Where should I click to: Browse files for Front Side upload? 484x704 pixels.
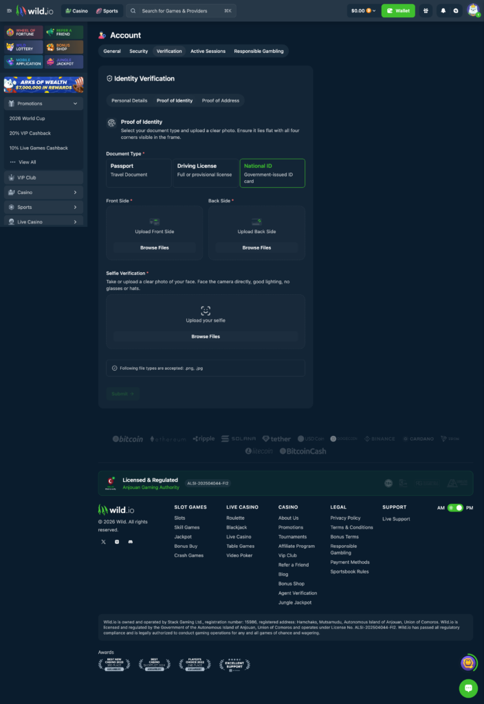click(x=155, y=247)
